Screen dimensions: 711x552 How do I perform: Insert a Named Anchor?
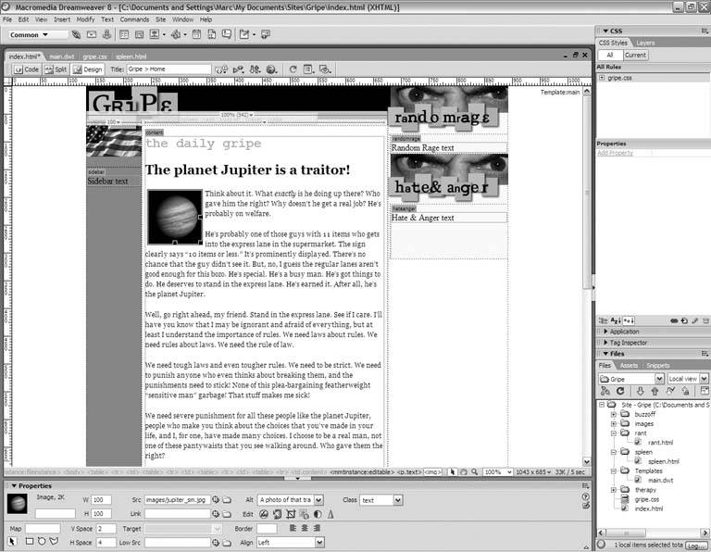106,34
